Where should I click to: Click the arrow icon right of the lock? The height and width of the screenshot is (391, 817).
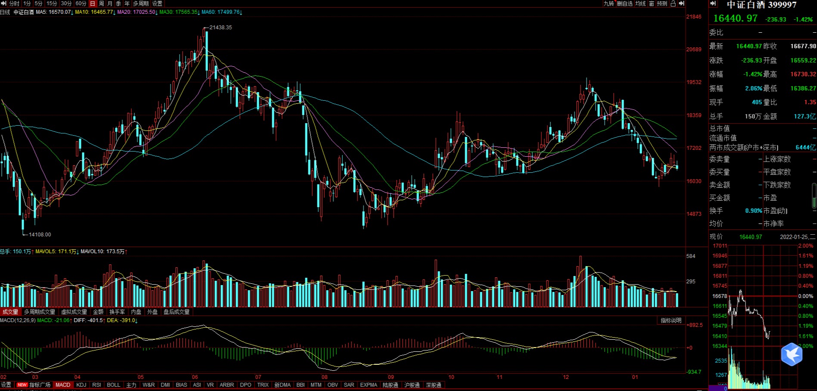click(681, 3)
